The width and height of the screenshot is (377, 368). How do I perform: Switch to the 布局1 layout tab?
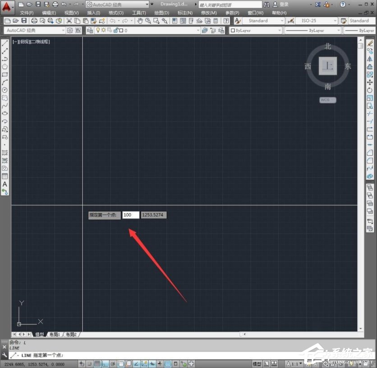[55, 334]
